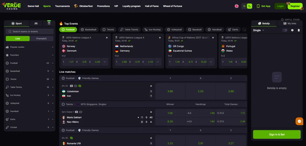Toggle the betslip quick bet switch
The image size is (306, 146).
coord(285,30)
